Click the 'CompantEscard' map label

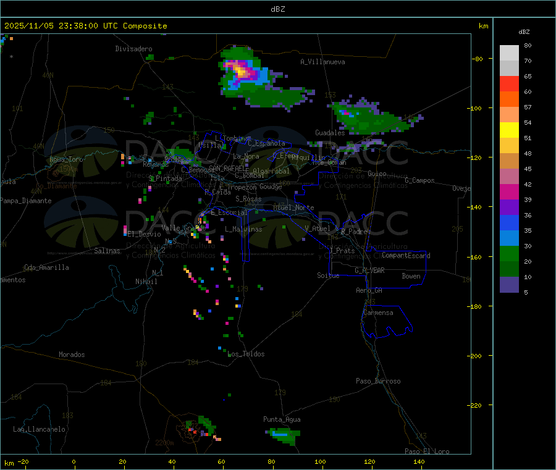click(406, 256)
